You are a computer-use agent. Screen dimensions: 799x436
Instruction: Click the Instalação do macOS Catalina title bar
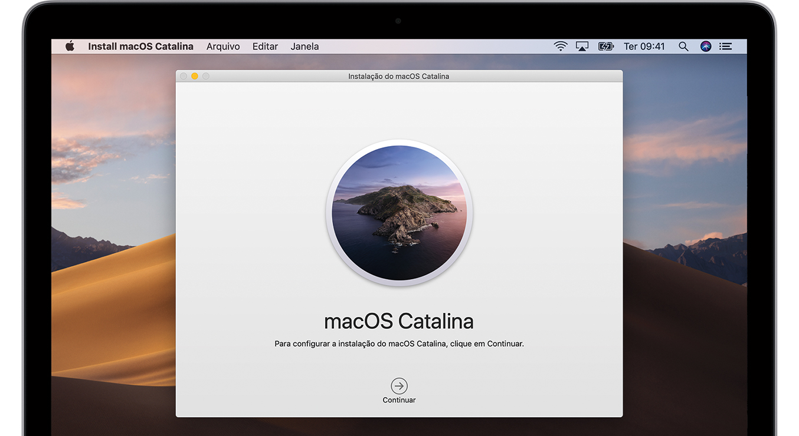(x=399, y=77)
